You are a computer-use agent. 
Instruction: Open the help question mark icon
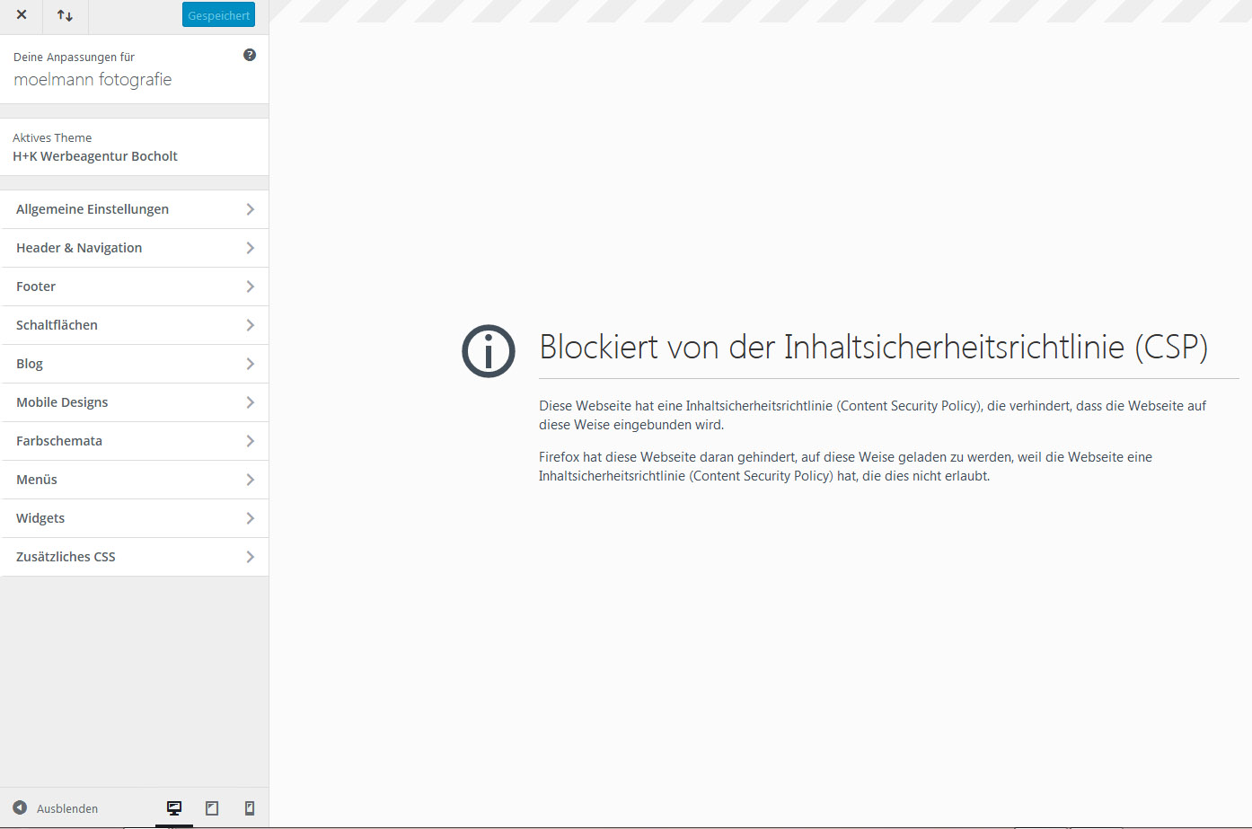[250, 55]
